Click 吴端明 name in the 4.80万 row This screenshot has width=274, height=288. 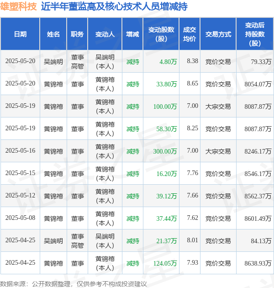[x=53, y=62]
